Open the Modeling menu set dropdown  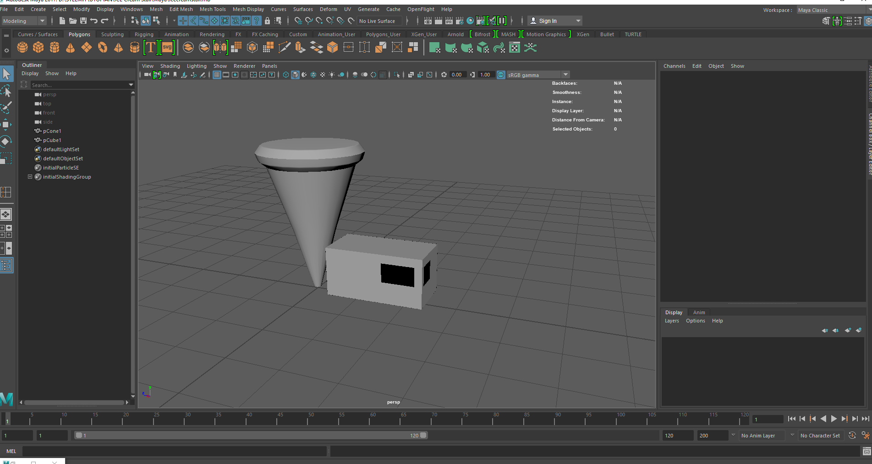[x=24, y=21]
